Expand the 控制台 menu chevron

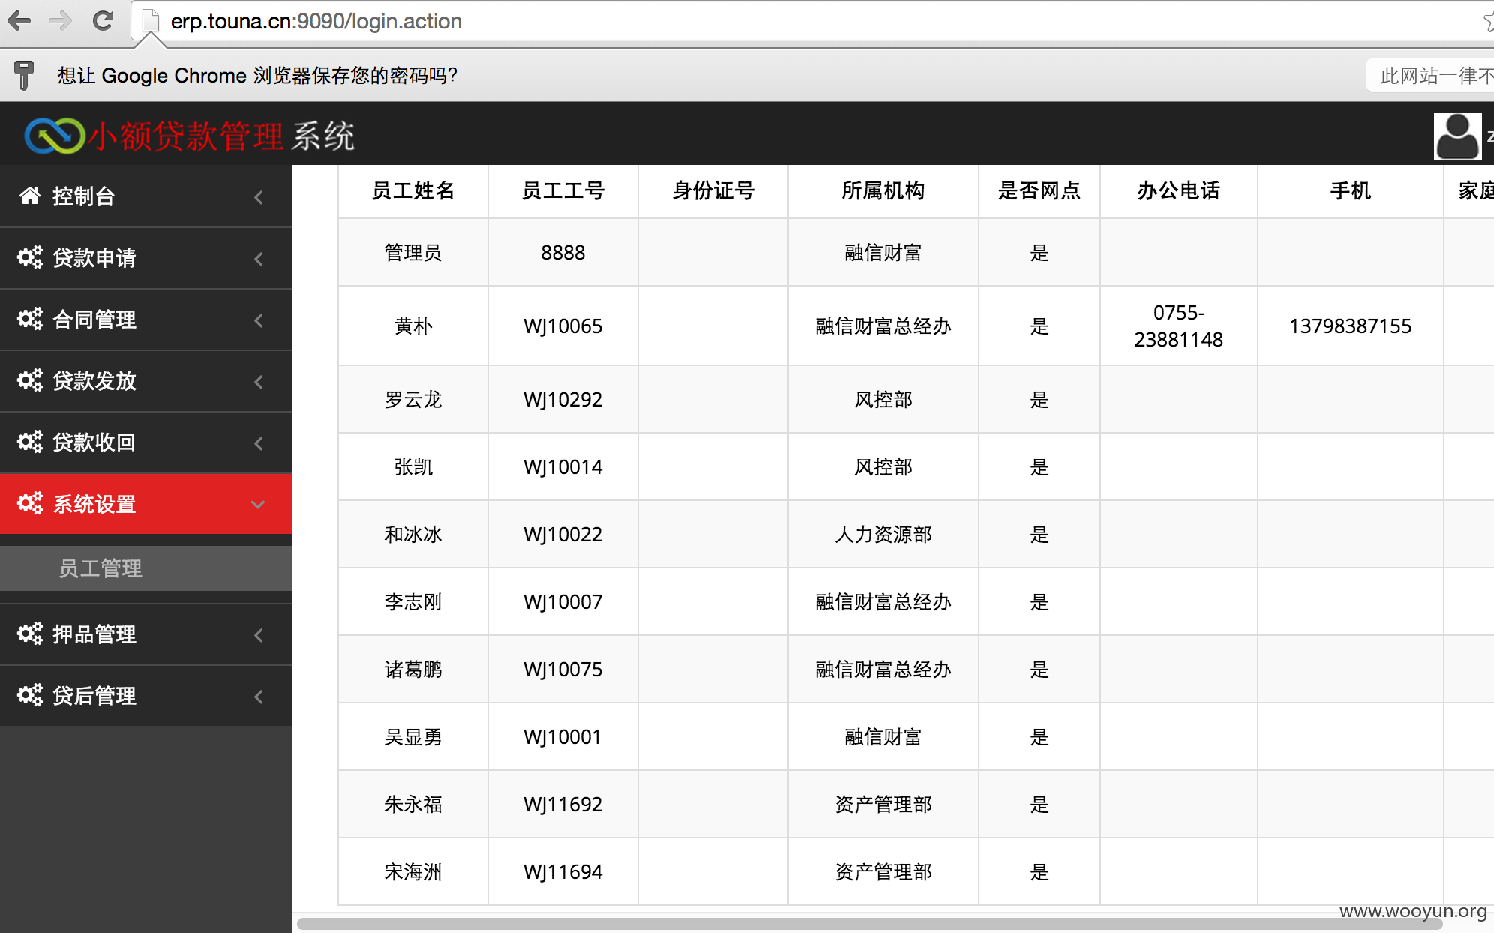click(259, 197)
